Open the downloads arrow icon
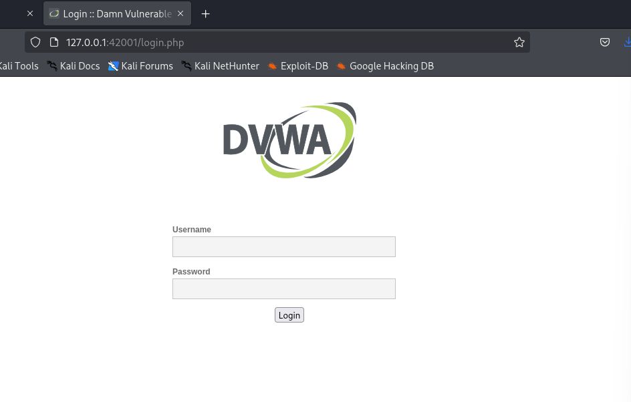Image resolution: width=631 pixels, height=402 pixels. coord(628,42)
